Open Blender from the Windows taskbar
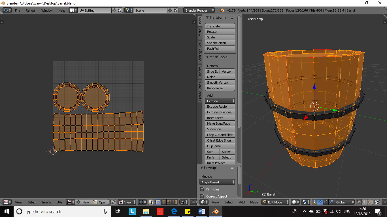This screenshot has width=387, height=217. (216, 211)
